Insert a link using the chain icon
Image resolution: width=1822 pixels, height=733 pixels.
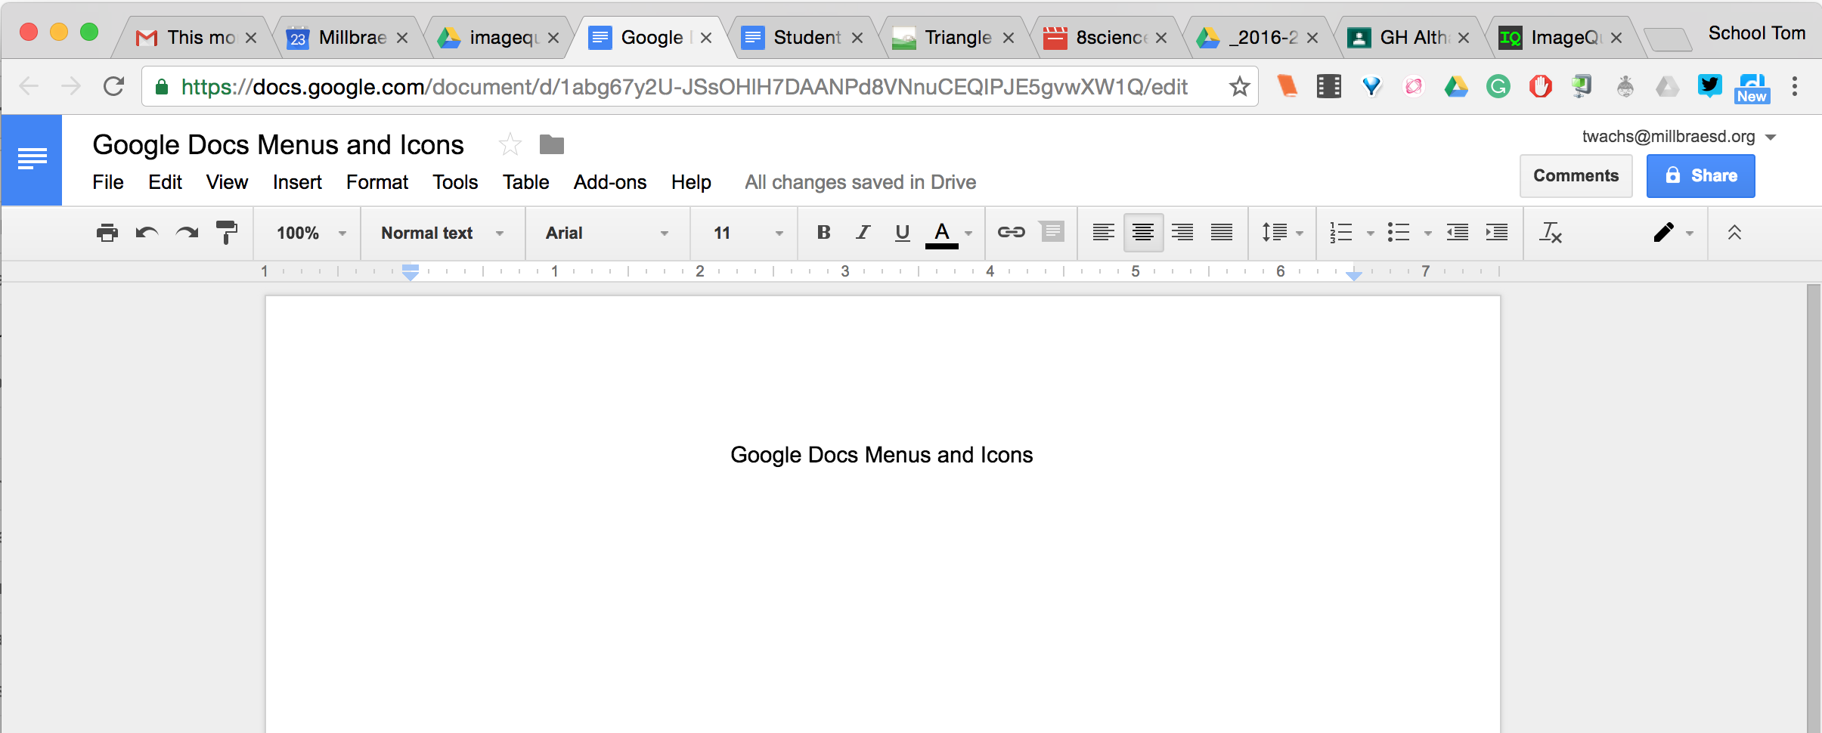(1011, 232)
